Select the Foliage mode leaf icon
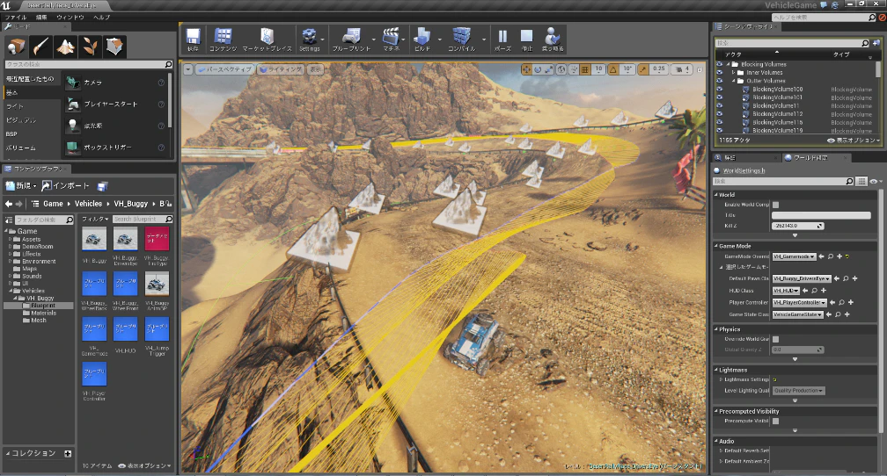This screenshot has width=887, height=476. click(90, 47)
